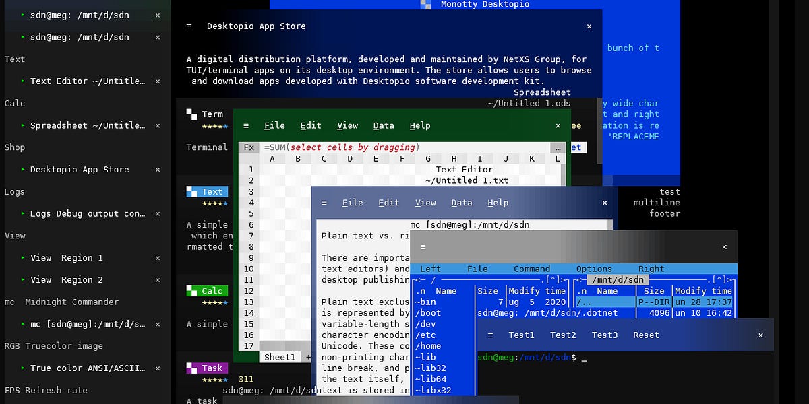Open the Text Editor window's hamburger menu
The height and width of the screenshot is (404, 809).
(x=324, y=202)
